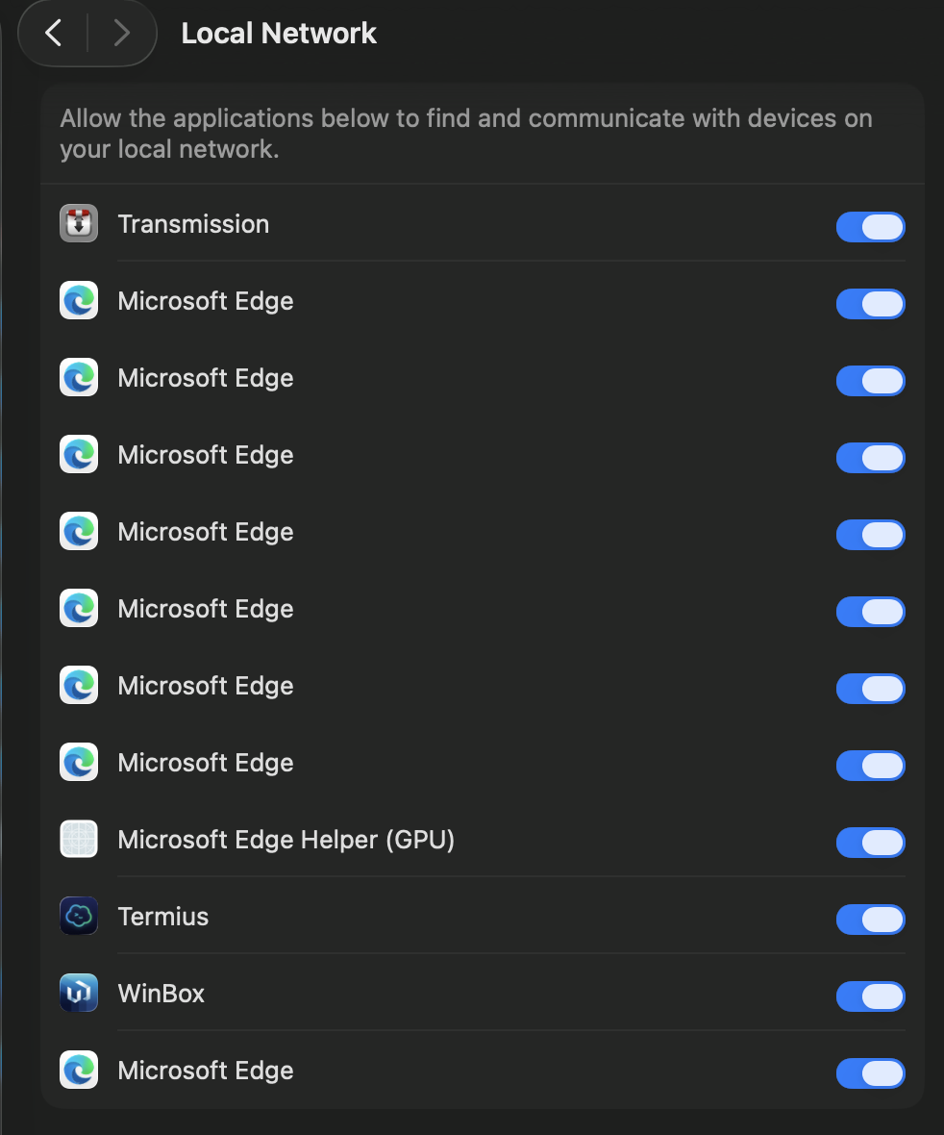Image resolution: width=944 pixels, height=1135 pixels.
Task: Click the Termius row label
Action: pyautogui.click(x=163, y=917)
